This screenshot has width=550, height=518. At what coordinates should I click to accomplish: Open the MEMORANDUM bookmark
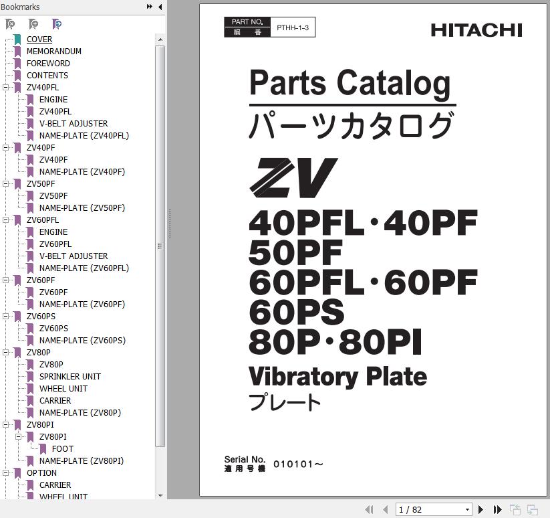(x=54, y=52)
